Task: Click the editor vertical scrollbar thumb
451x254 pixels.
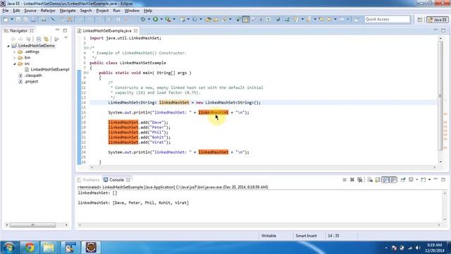Action: tap(440, 96)
